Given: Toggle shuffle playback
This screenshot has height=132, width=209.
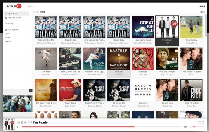Looking at the screenshot, I should click(x=199, y=122).
